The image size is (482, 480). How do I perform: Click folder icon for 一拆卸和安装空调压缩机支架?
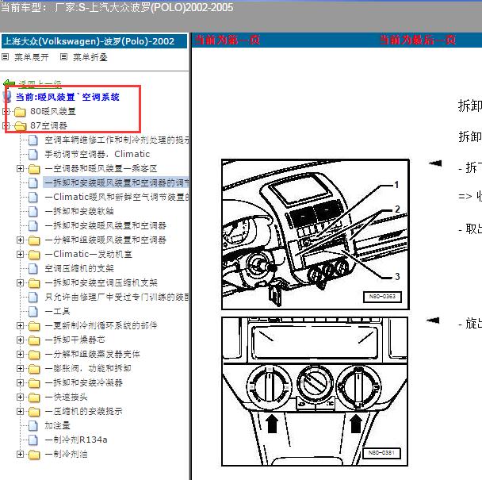[34, 282]
